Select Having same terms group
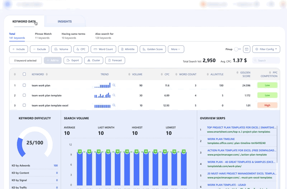 coord(74,36)
